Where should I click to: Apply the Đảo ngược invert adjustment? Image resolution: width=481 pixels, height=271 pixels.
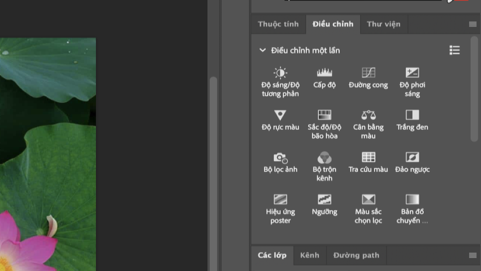pos(412,158)
